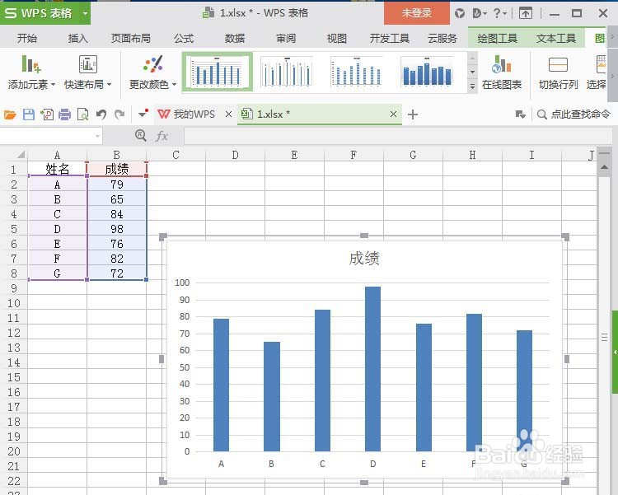Click the bar for category B in chart
Screen dimensions: 618x495
(272, 396)
